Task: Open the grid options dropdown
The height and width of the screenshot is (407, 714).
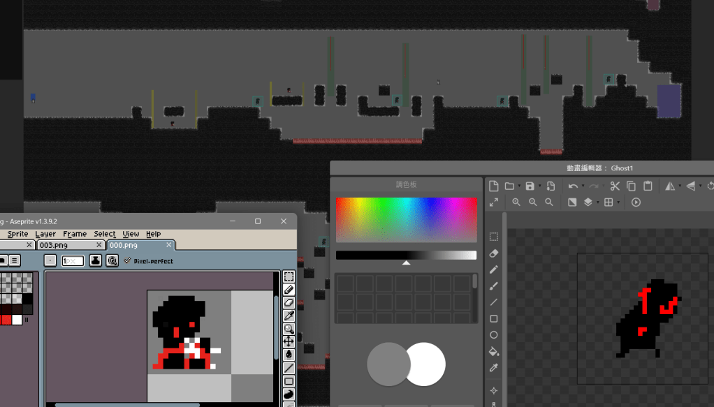Action: point(619,202)
